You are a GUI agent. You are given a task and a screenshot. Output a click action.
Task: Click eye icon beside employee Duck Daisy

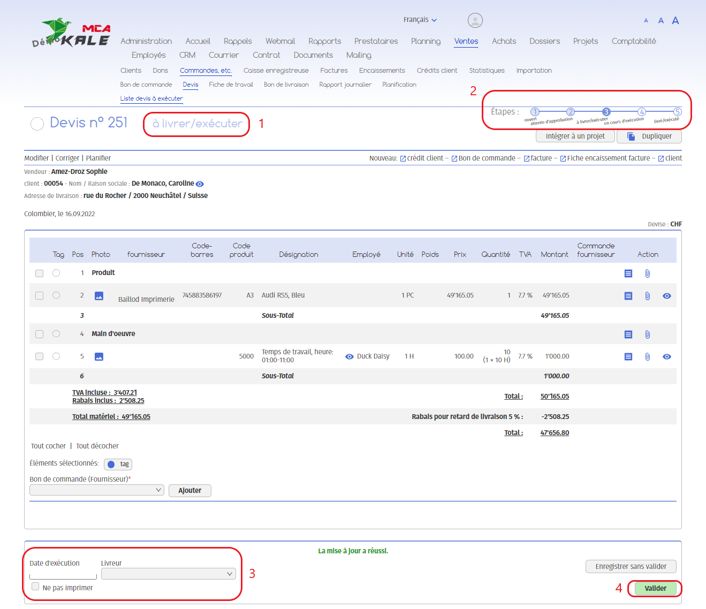pos(350,356)
